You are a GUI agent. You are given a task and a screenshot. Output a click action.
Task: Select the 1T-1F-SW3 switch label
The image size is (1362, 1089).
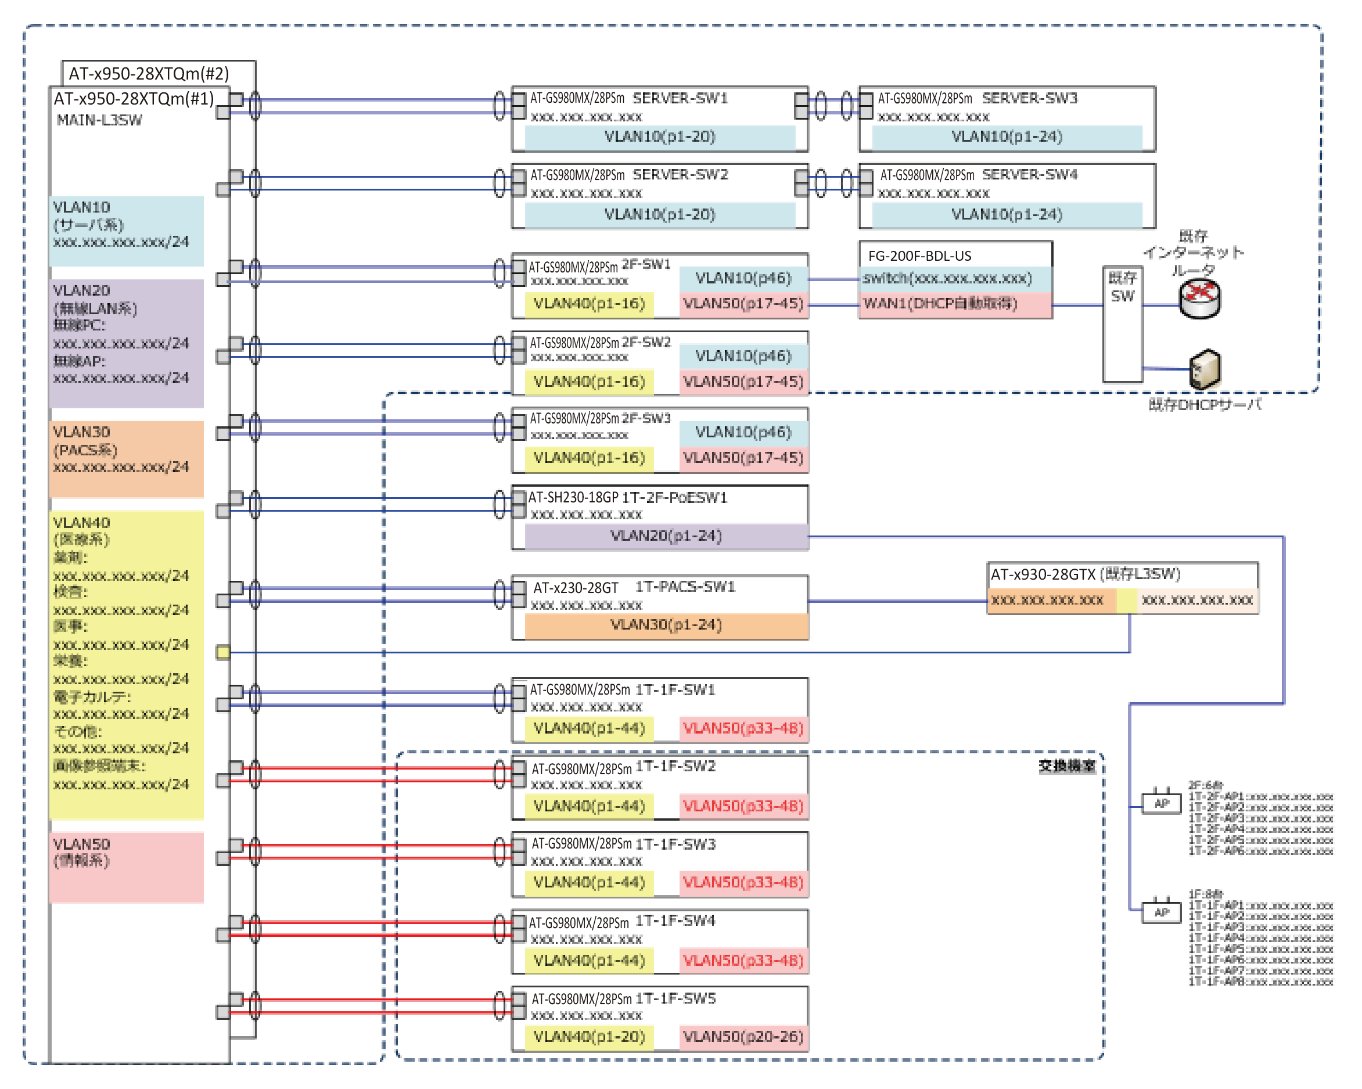pyautogui.click(x=675, y=844)
